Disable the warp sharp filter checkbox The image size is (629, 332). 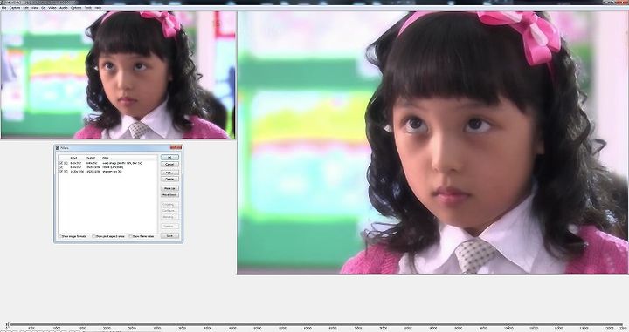(x=61, y=163)
